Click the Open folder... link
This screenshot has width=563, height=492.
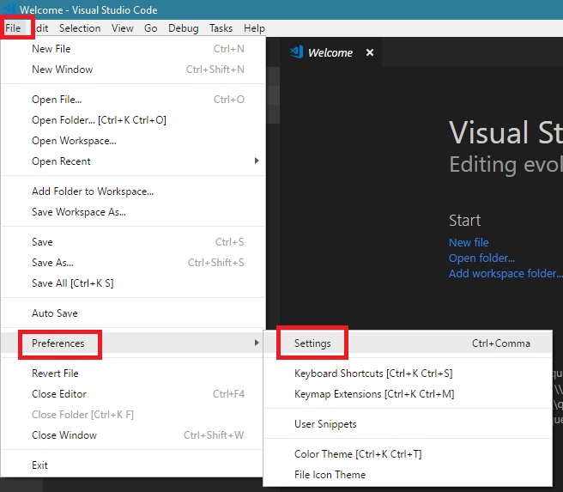(481, 258)
